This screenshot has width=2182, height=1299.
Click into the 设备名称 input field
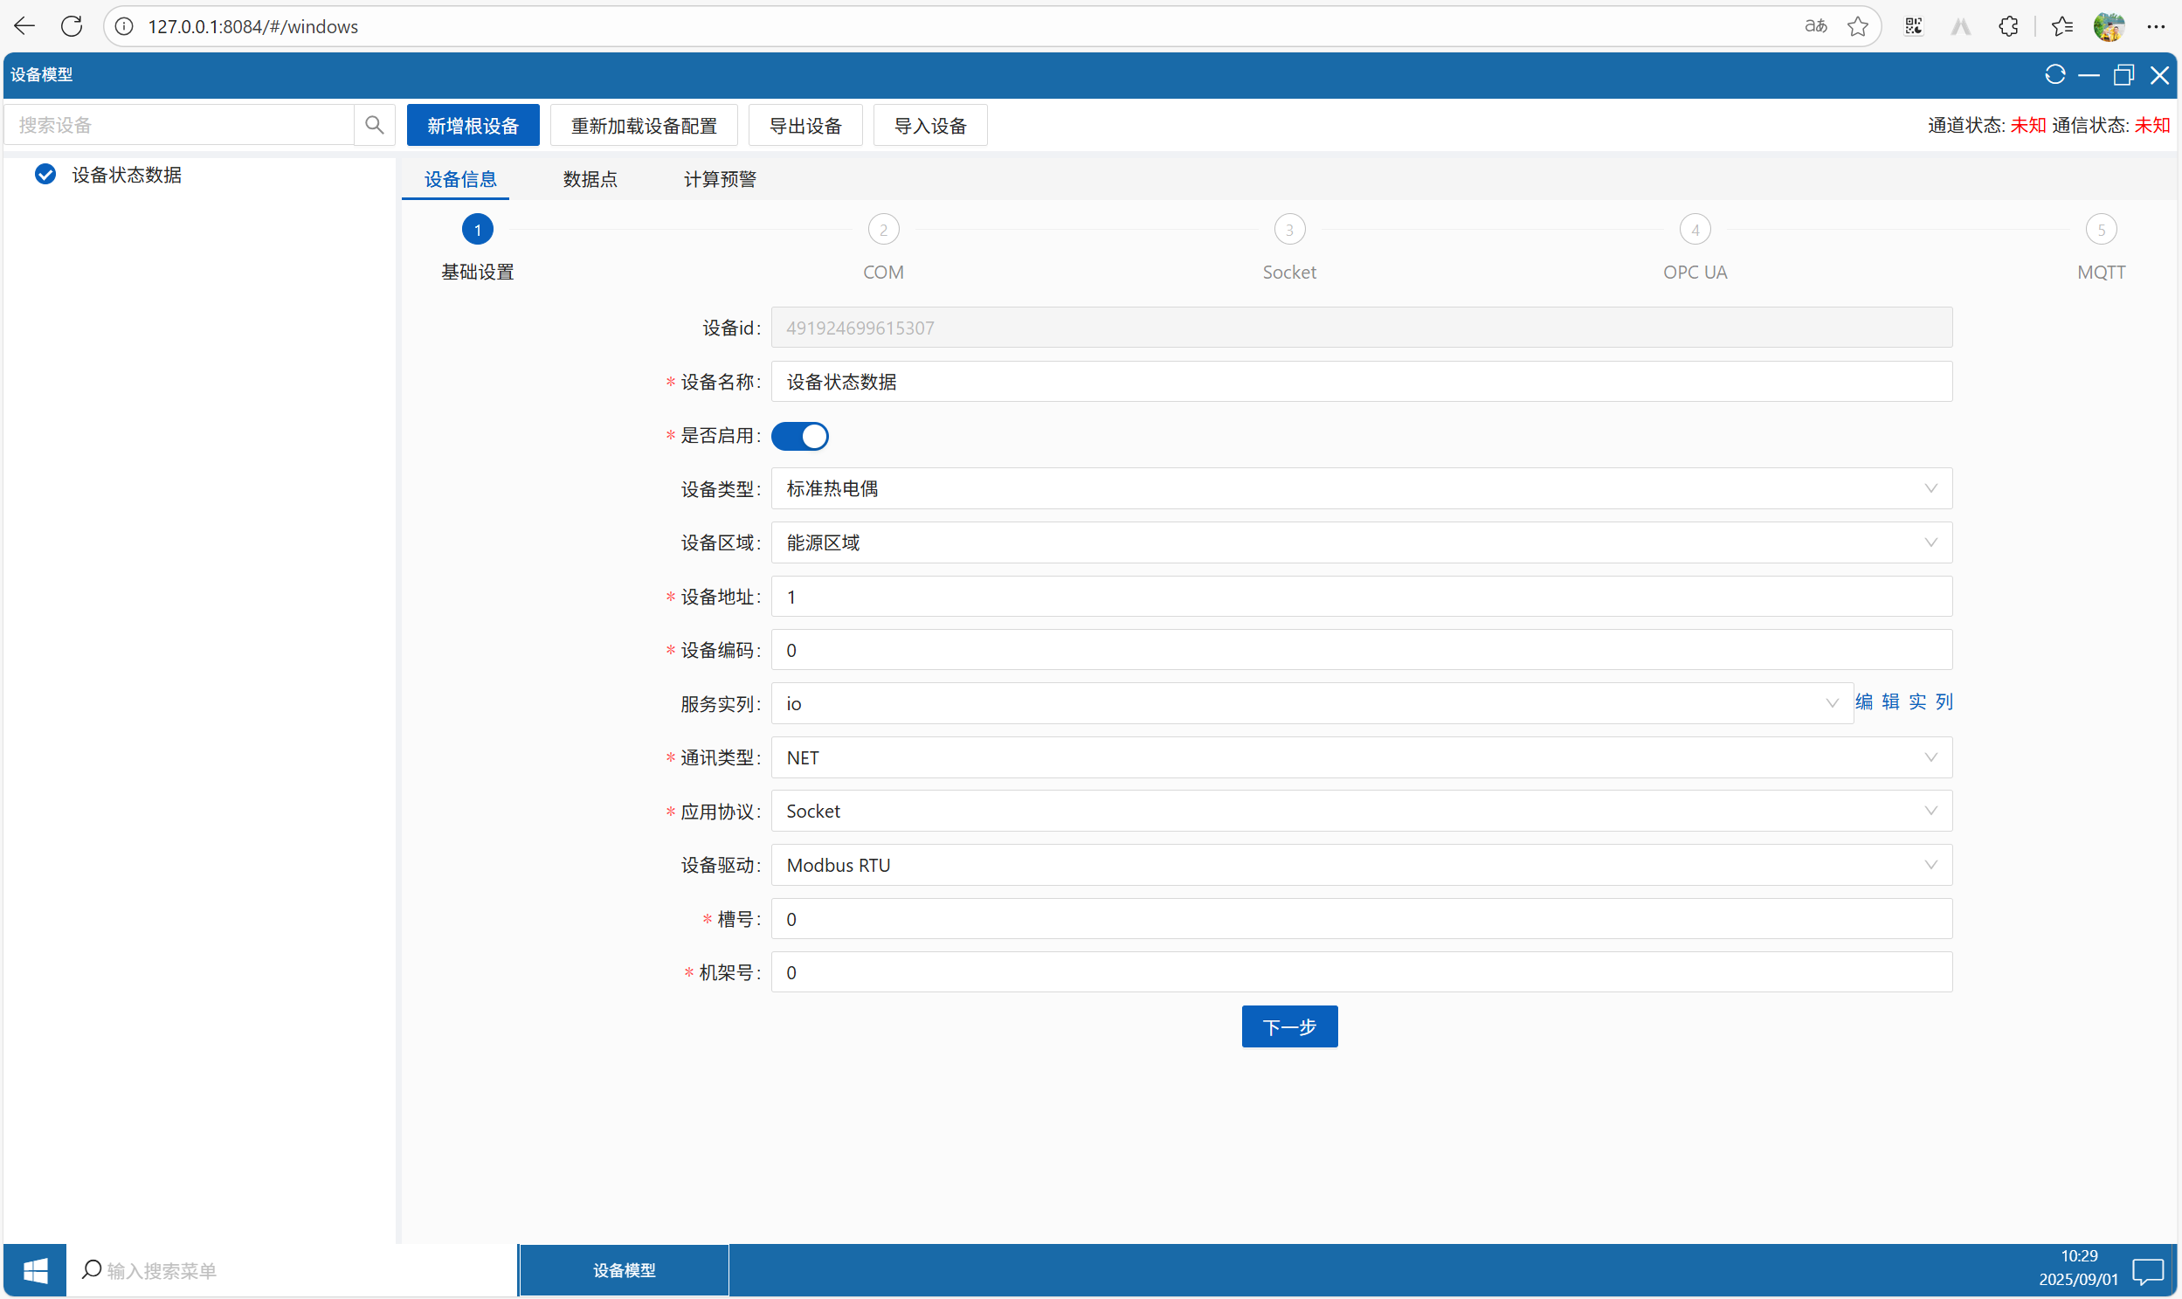click(1360, 382)
